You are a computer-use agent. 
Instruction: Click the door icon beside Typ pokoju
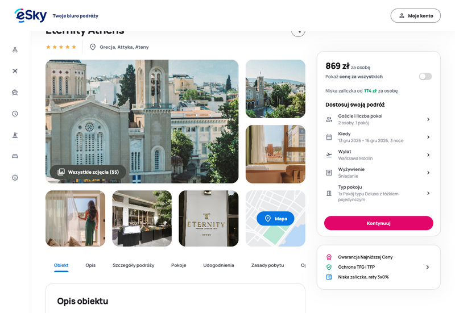[329, 193]
